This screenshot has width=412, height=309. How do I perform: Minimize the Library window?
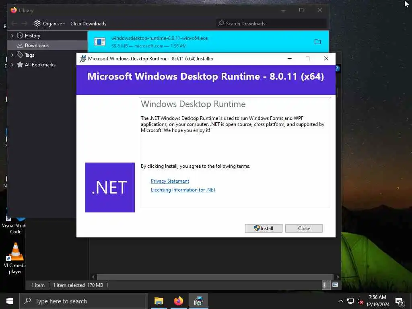(283, 10)
